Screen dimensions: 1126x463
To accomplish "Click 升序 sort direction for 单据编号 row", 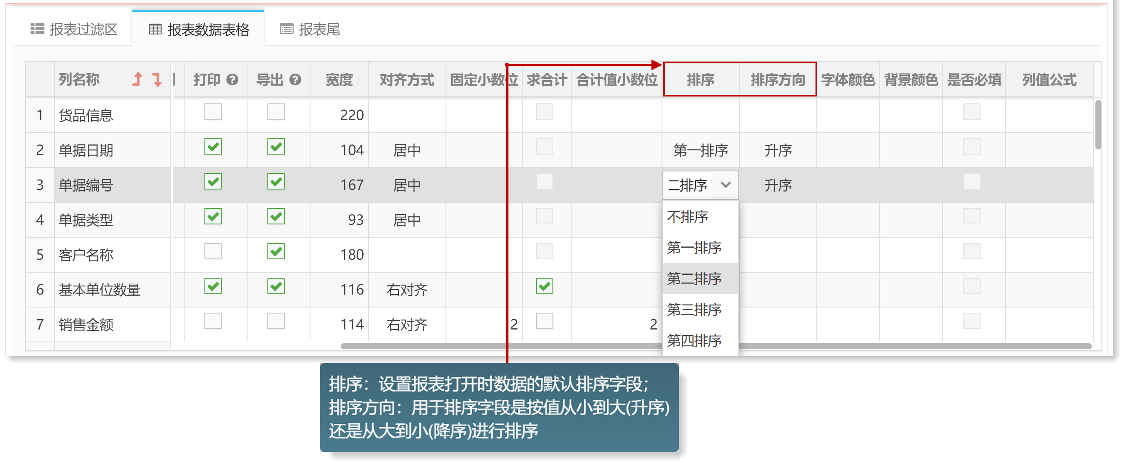I will coord(778,185).
